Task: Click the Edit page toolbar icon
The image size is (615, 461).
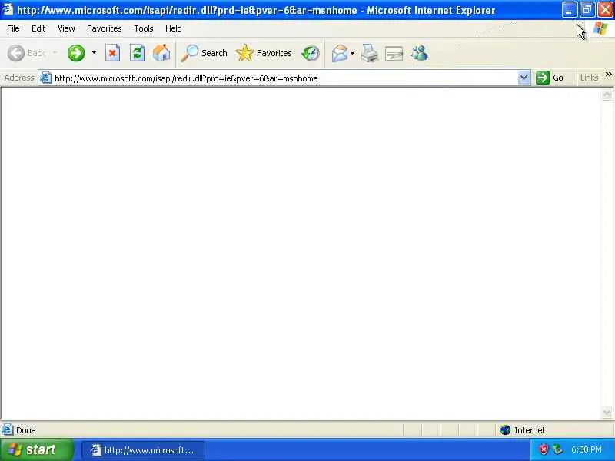Action: click(394, 53)
